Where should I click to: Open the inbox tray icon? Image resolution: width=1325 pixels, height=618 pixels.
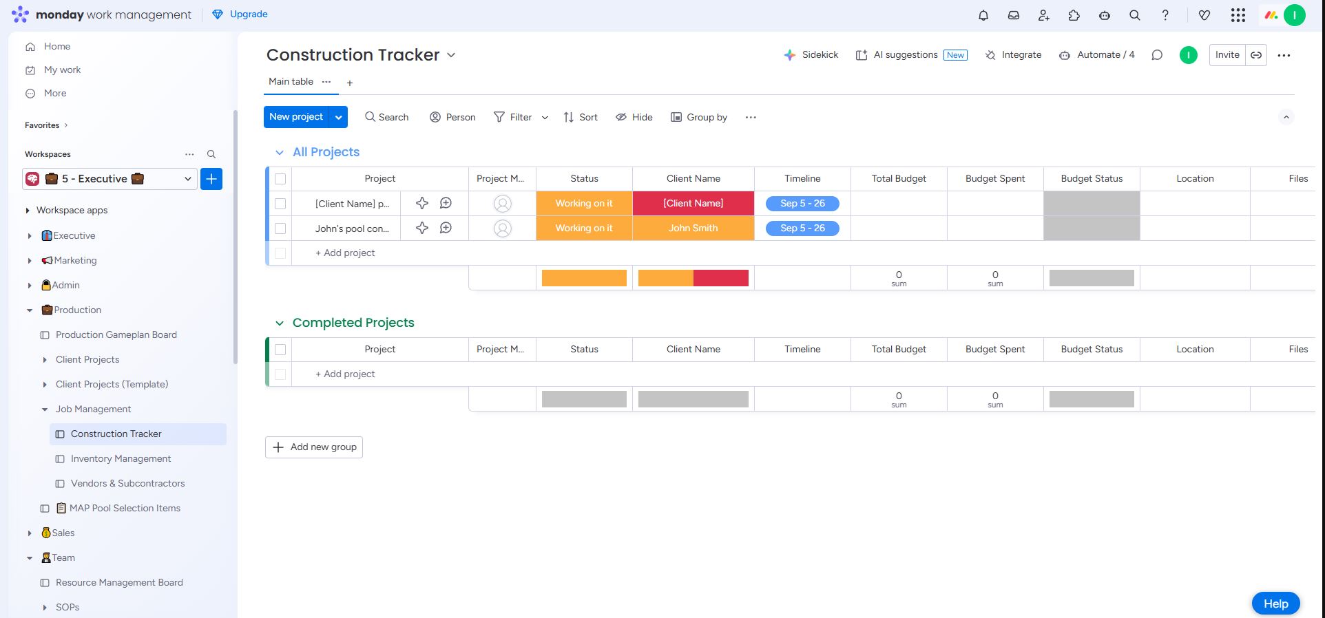(1014, 15)
